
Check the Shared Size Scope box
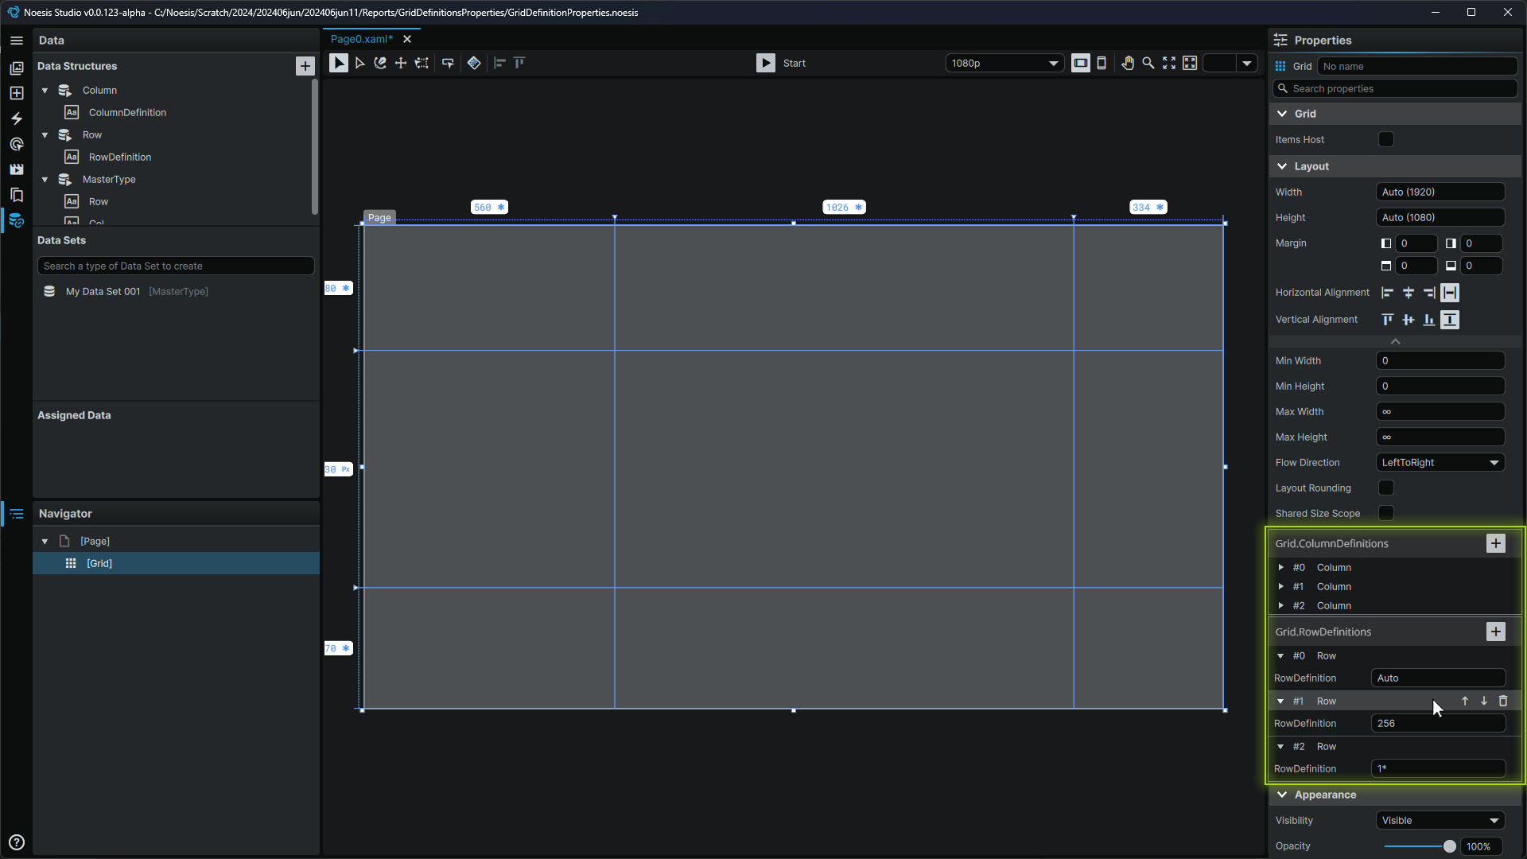click(x=1385, y=513)
